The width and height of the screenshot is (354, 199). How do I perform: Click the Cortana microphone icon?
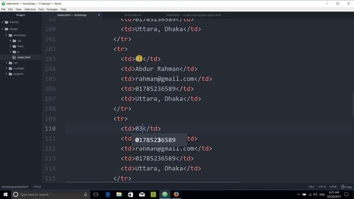(86, 194)
